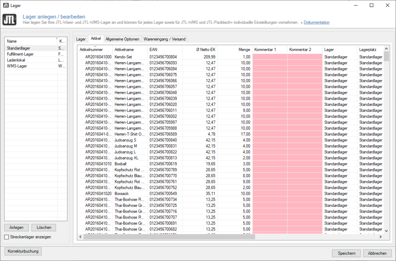Click the JTL icon in title bar
396x261 pixels.
click(6, 5)
